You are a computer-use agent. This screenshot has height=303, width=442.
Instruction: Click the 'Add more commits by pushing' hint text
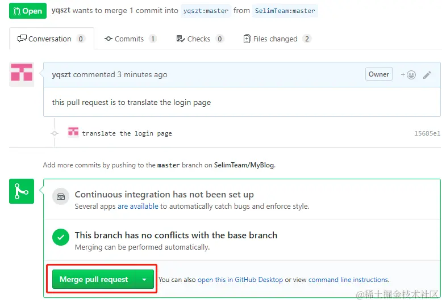click(x=159, y=165)
